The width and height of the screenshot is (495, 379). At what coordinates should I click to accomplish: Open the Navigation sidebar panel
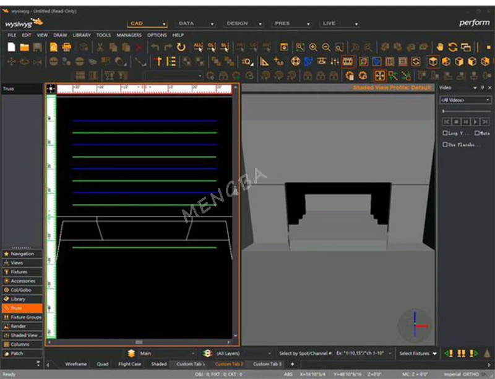click(x=22, y=253)
